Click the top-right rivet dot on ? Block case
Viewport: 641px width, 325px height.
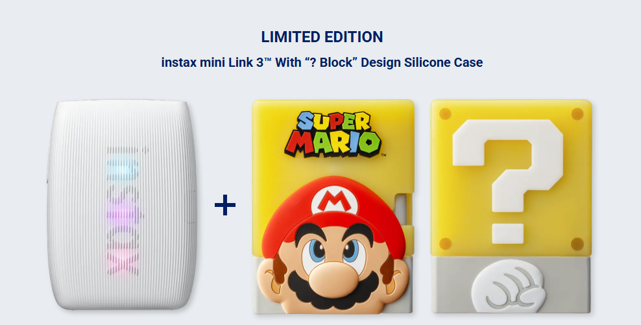point(577,114)
